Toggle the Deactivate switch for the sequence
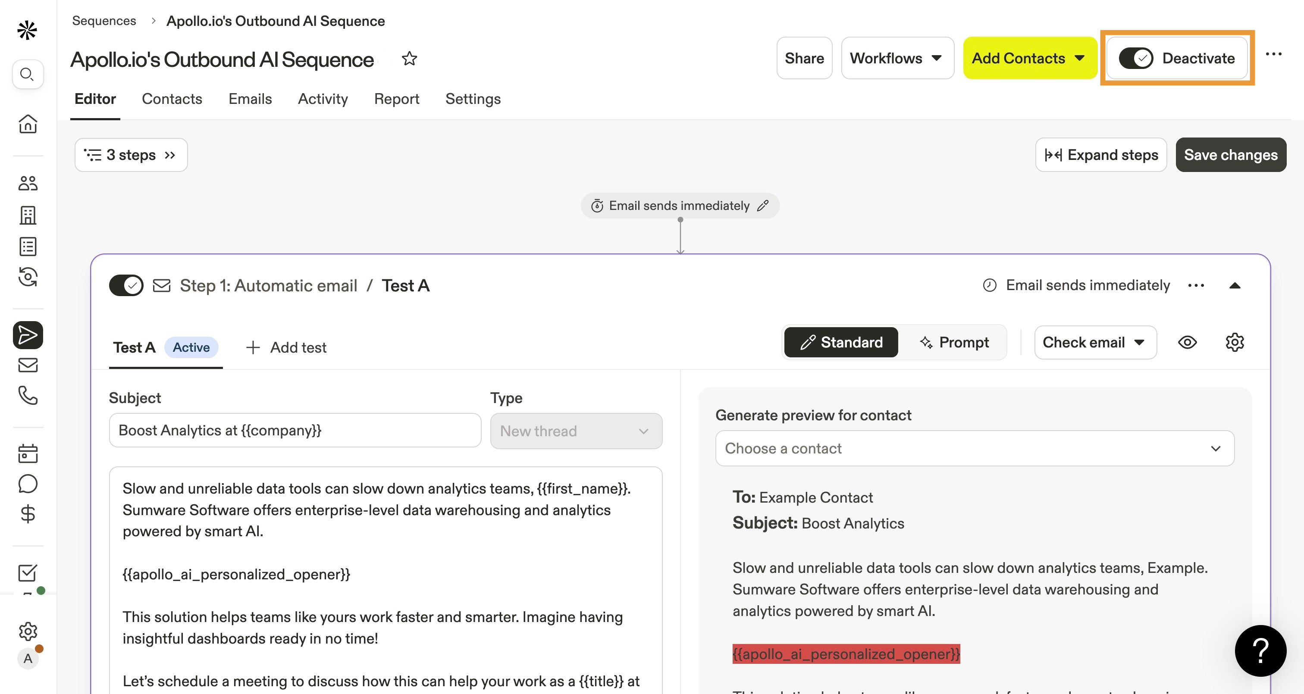 coord(1137,58)
